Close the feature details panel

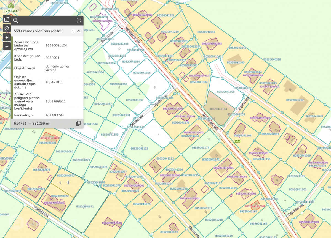79,21
